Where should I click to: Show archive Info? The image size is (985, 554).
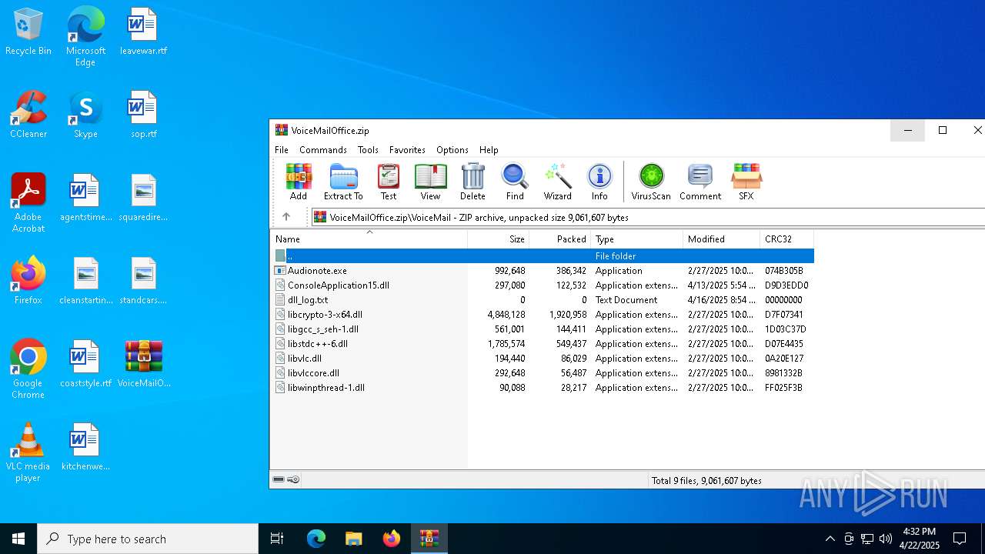click(x=599, y=182)
